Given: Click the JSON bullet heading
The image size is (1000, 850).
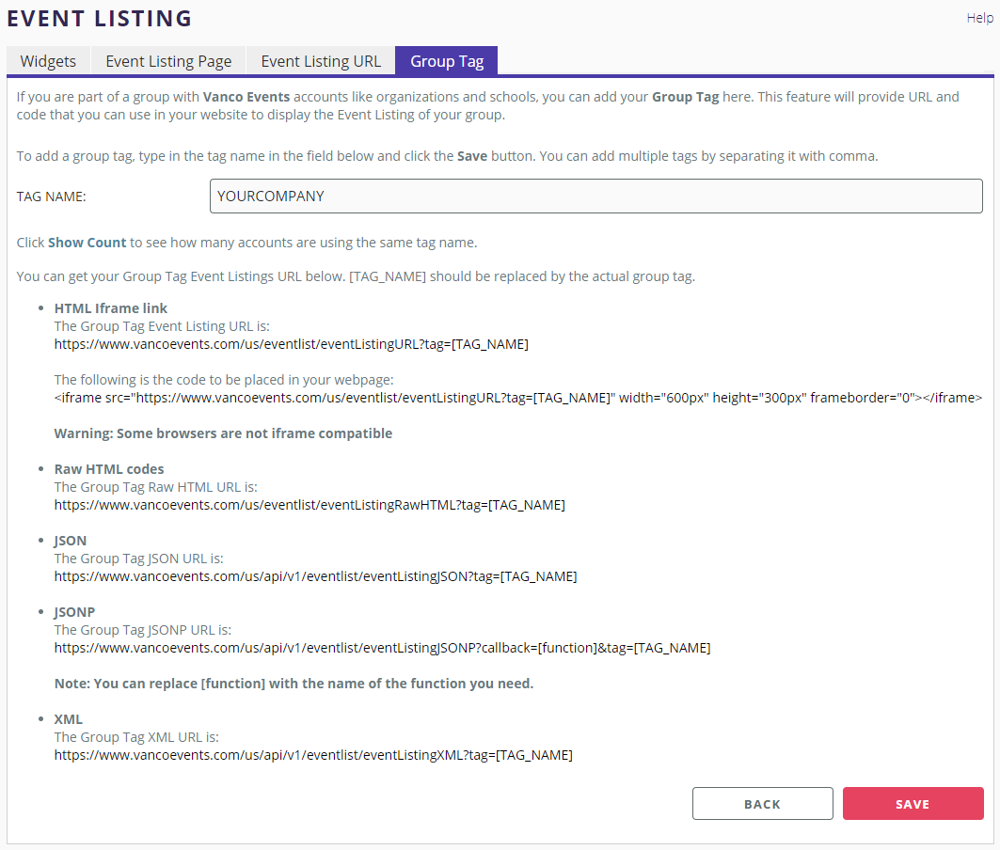Looking at the screenshot, I should coord(71,541).
